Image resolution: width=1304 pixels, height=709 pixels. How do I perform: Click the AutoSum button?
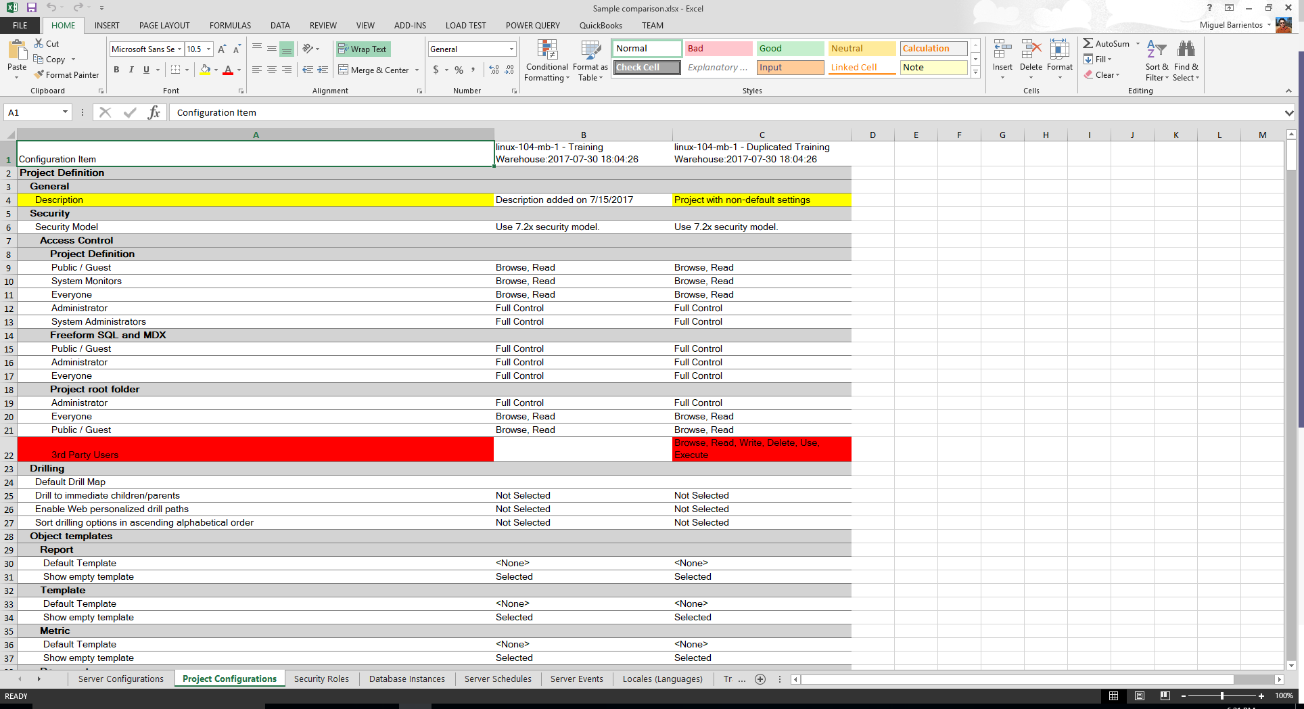click(x=1106, y=44)
